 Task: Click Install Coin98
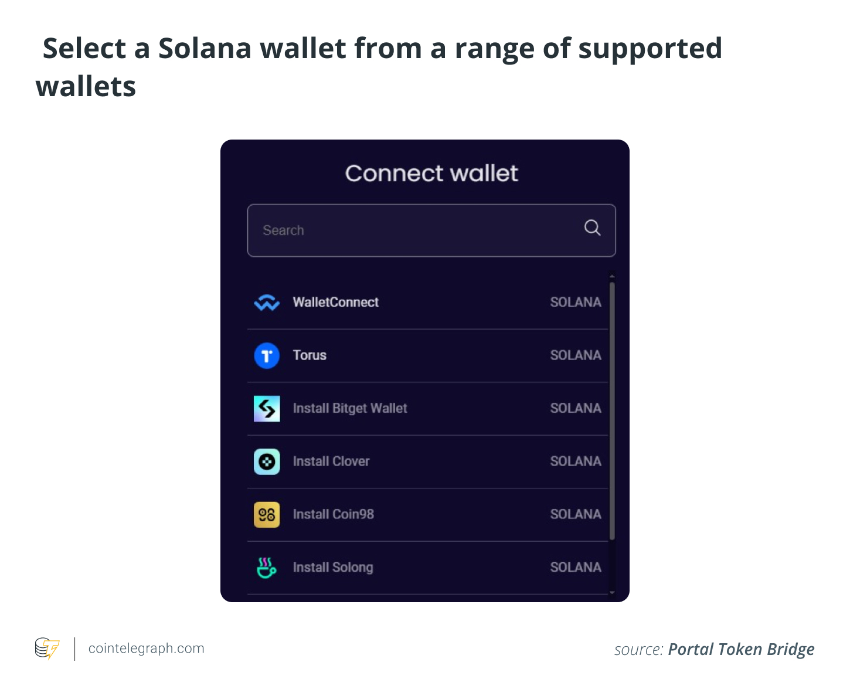pos(333,514)
